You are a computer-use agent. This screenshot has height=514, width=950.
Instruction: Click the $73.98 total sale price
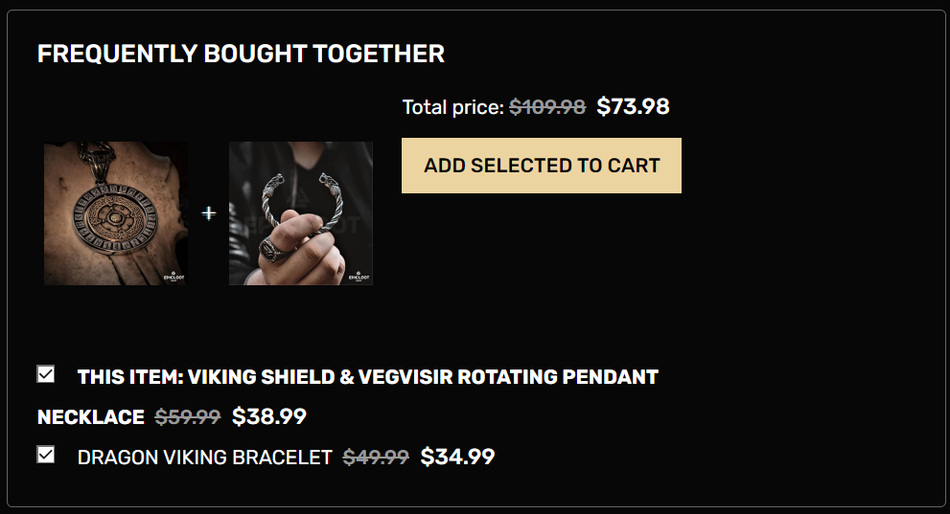point(633,106)
